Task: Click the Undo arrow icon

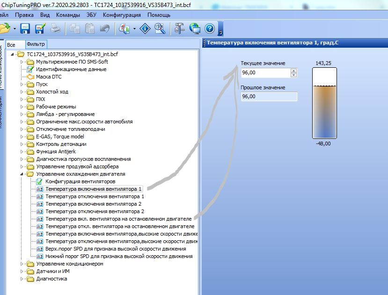Action: pyautogui.click(x=105, y=29)
